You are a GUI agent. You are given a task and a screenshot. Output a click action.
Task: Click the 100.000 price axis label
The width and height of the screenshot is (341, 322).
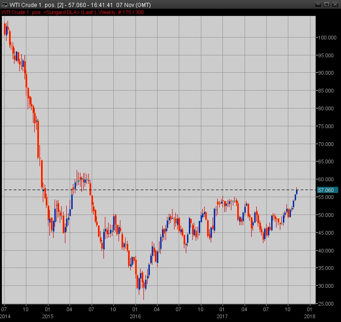point(326,38)
